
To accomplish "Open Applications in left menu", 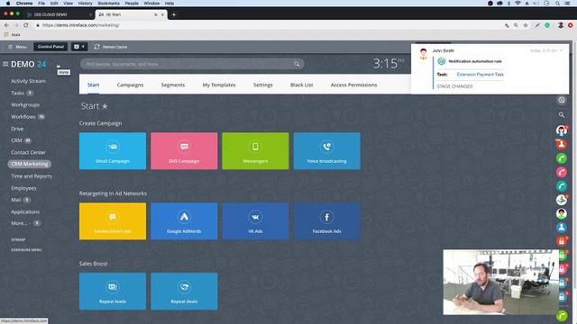I will tap(25, 212).
